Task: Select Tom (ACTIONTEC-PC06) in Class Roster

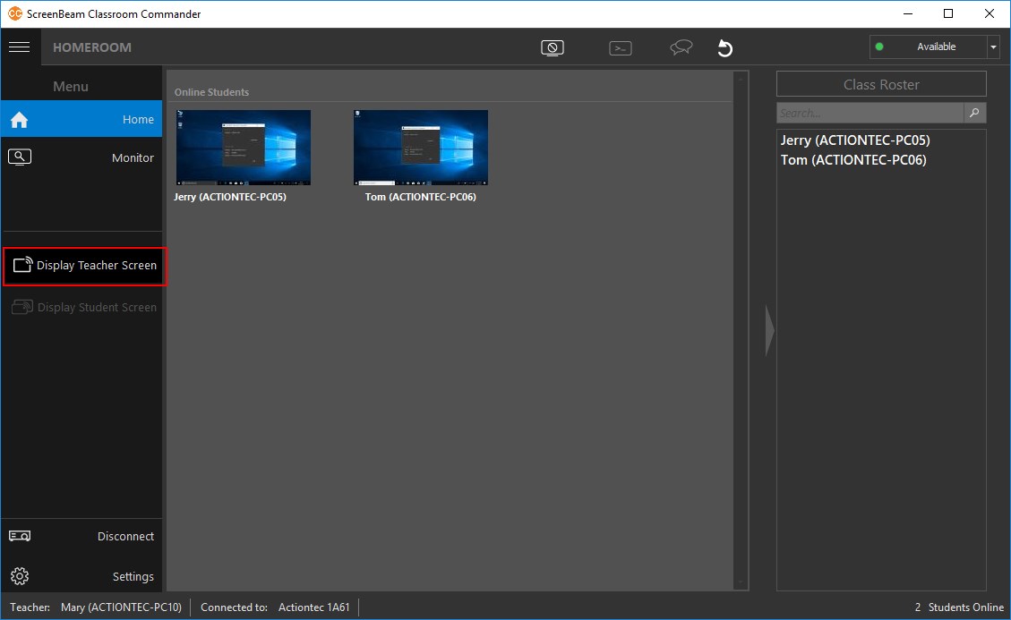Action: point(853,160)
